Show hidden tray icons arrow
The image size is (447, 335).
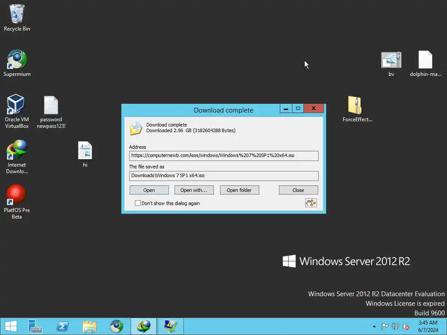pyautogui.click(x=374, y=326)
